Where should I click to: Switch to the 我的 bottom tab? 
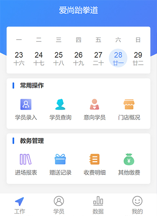click(137, 206)
